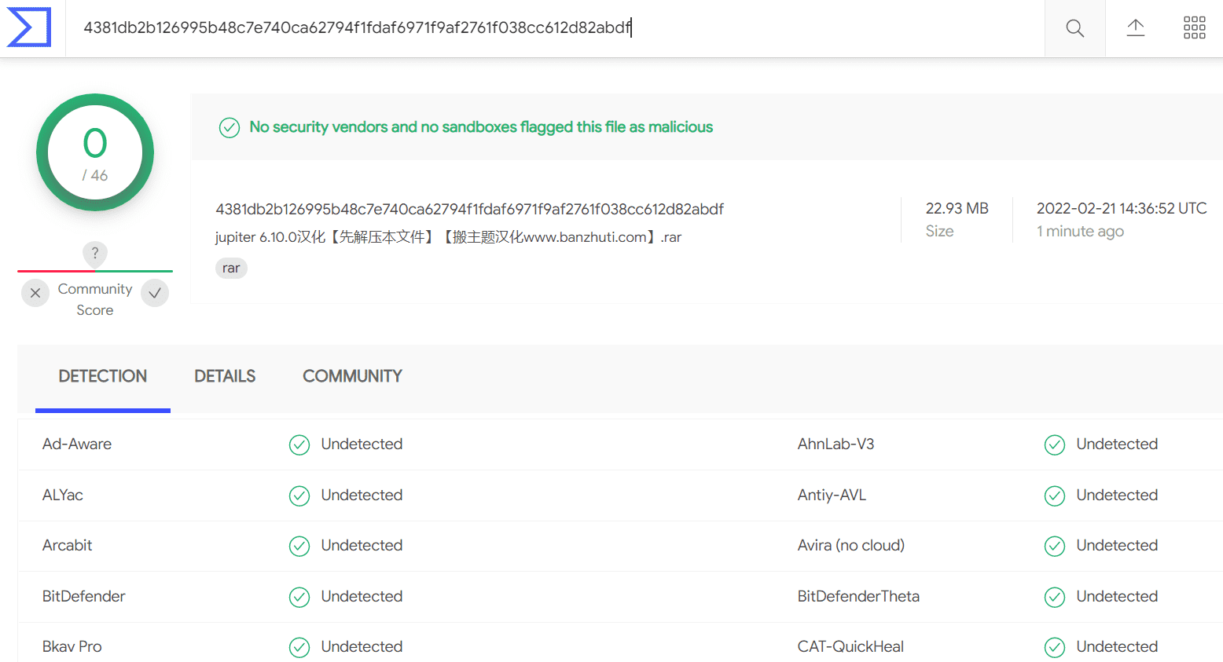The width and height of the screenshot is (1223, 662).
Task: Vote harmless with the checkmark icon
Action: [x=155, y=293]
